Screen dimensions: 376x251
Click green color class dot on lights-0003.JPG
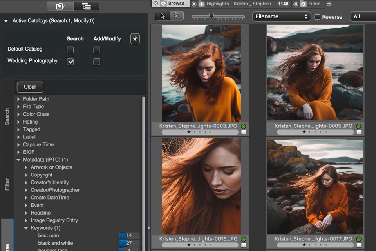pos(243,126)
